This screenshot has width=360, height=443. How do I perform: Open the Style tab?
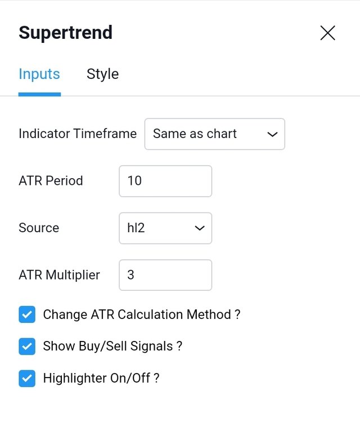click(102, 74)
